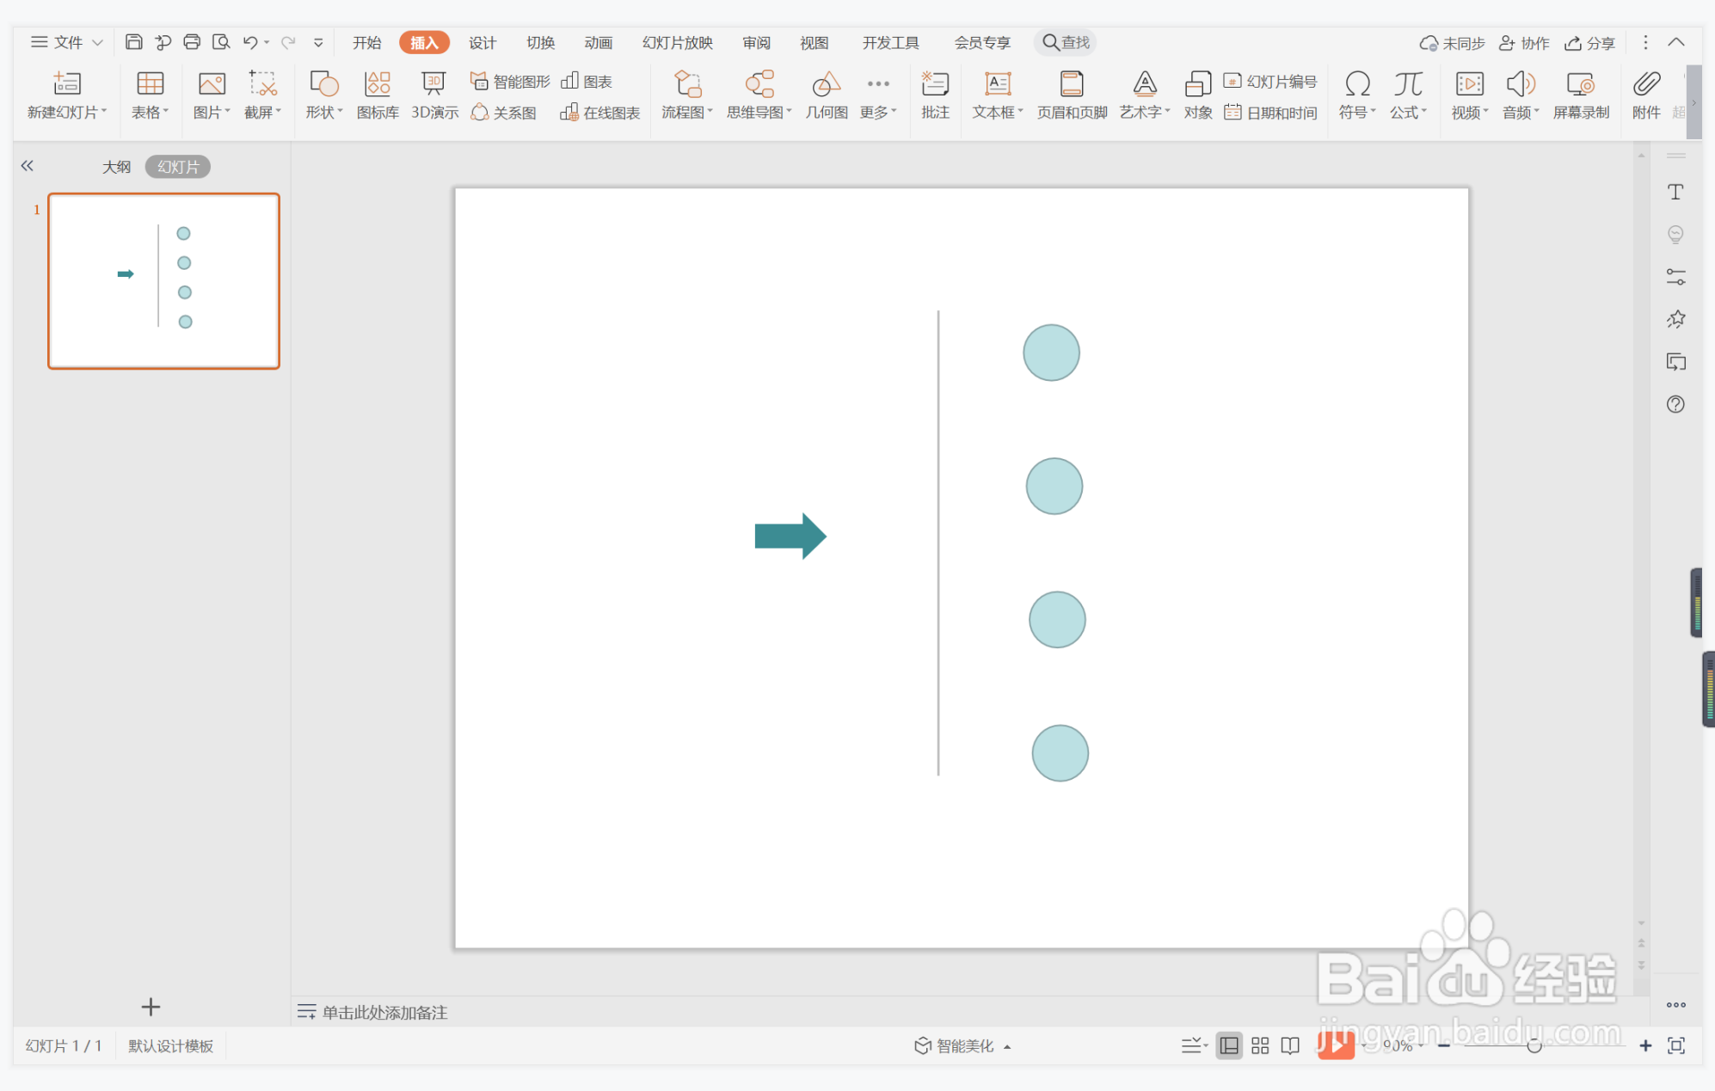Image resolution: width=1715 pixels, height=1091 pixels.
Task: Click 单击此处添加备注 notes area
Action: (384, 1012)
